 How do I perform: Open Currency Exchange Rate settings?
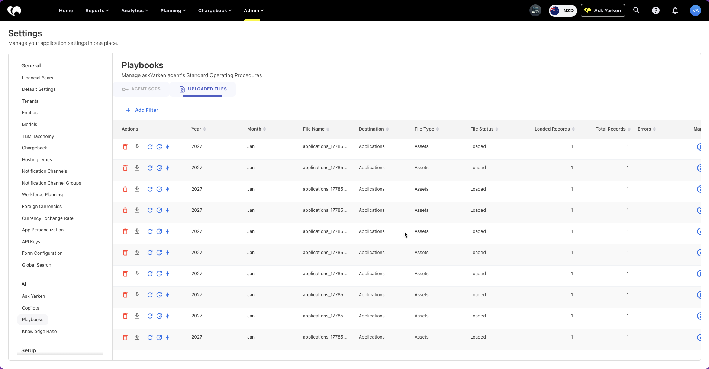pyautogui.click(x=48, y=218)
